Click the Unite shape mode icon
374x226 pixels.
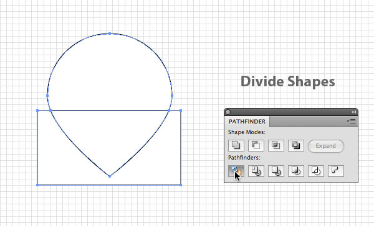click(x=236, y=145)
